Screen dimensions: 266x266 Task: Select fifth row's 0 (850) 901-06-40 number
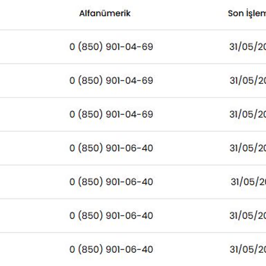coord(111,182)
